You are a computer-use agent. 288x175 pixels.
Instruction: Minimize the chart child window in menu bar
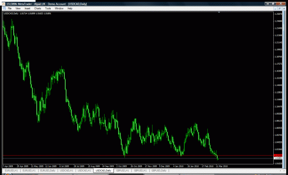pos(276,8)
